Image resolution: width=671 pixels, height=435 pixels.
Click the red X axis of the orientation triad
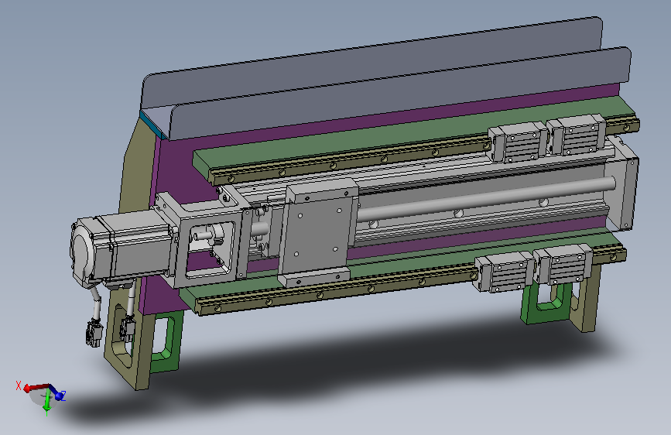click(x=36, y=387)
